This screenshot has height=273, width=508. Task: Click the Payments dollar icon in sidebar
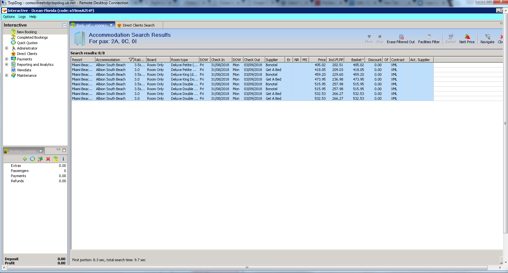(x=13, y=59)
